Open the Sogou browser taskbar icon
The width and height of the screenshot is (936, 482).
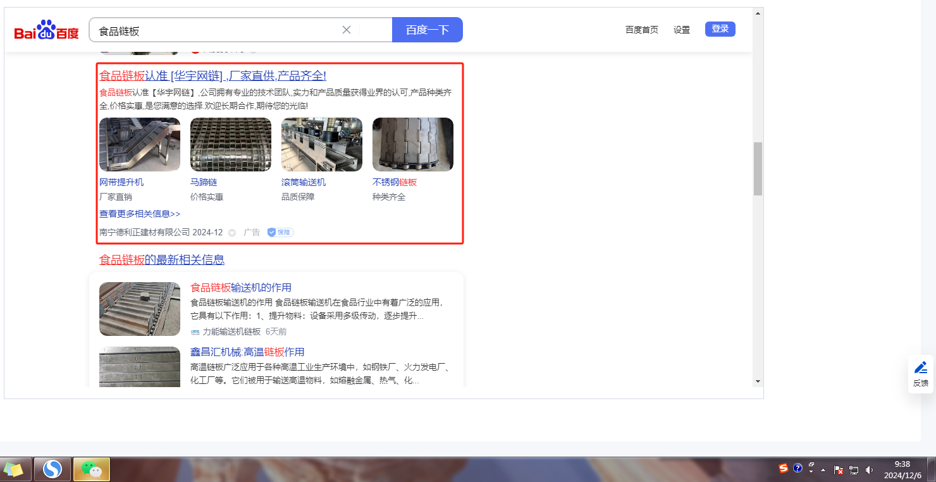[x=52, y=469]
